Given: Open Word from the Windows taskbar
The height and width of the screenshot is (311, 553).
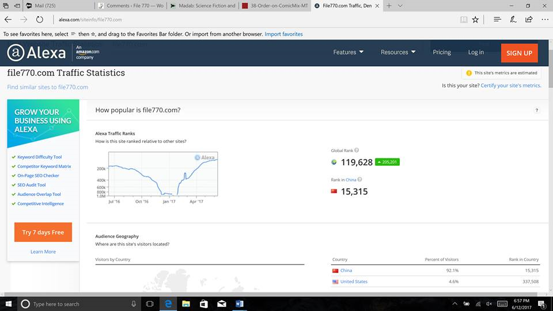Looking at the screenshot, I should [240, 304].
